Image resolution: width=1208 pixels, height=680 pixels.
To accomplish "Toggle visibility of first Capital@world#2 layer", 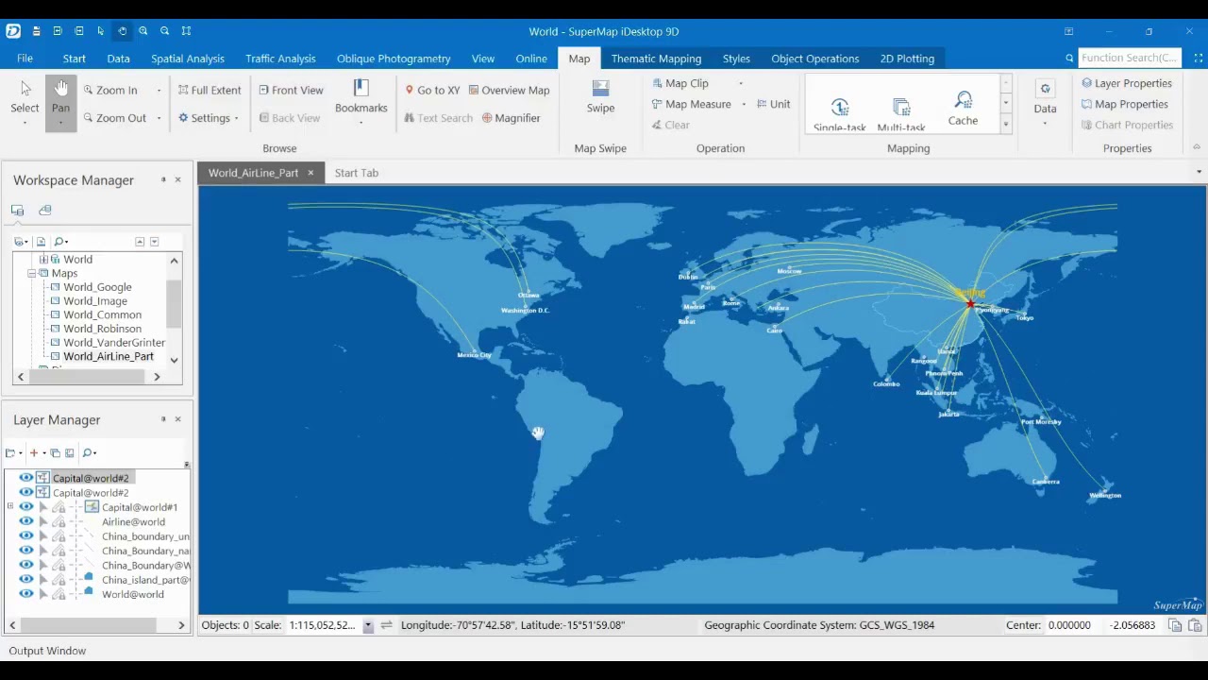I will click(26, 478).
